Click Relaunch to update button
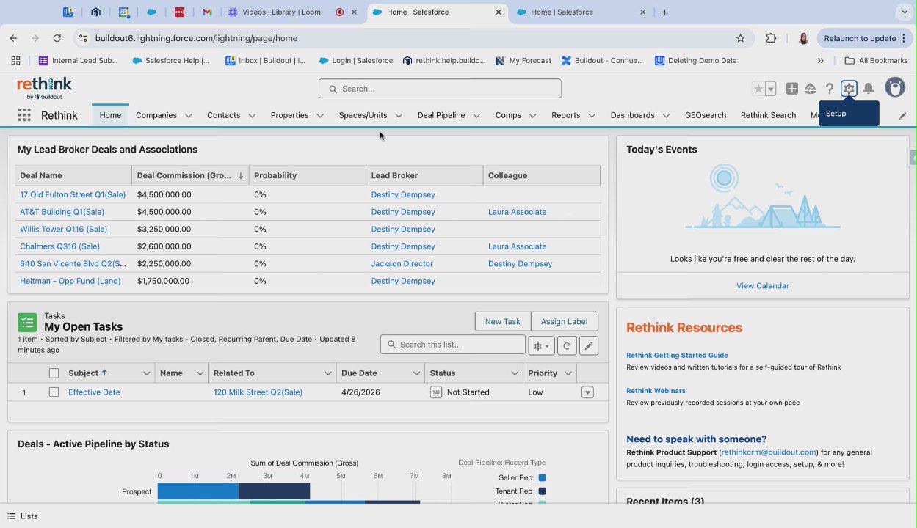 pyautogui.click(x=865, y=38)
